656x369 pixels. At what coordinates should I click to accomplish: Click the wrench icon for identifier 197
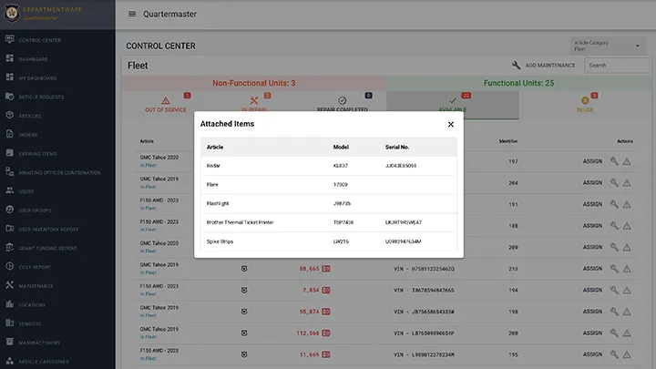pyautogui.click(x=614, y=161)
